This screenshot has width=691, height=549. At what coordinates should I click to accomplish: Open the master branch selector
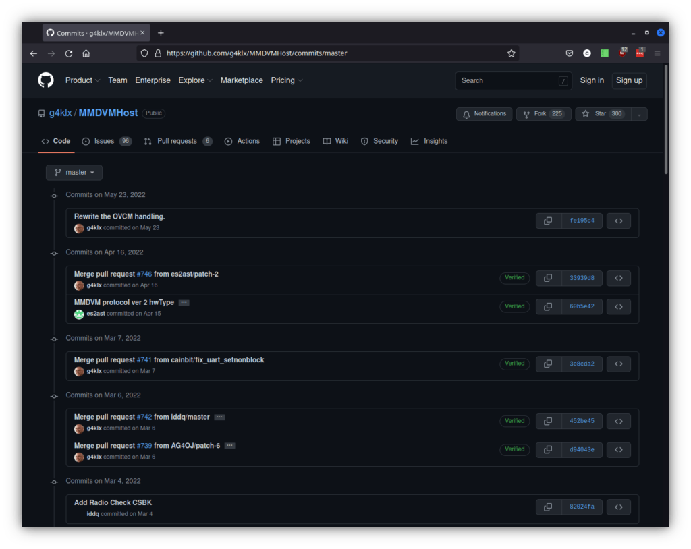click(x=74, y=172)
